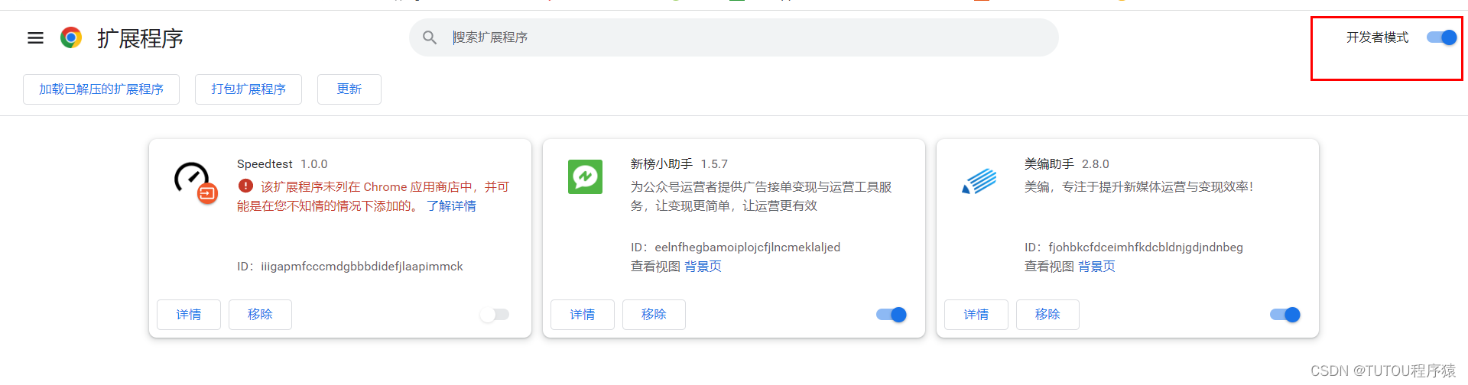Click the 美编助手 blue pencil icon
Screen dimensions: 1468x385
[x=979, y=181]
